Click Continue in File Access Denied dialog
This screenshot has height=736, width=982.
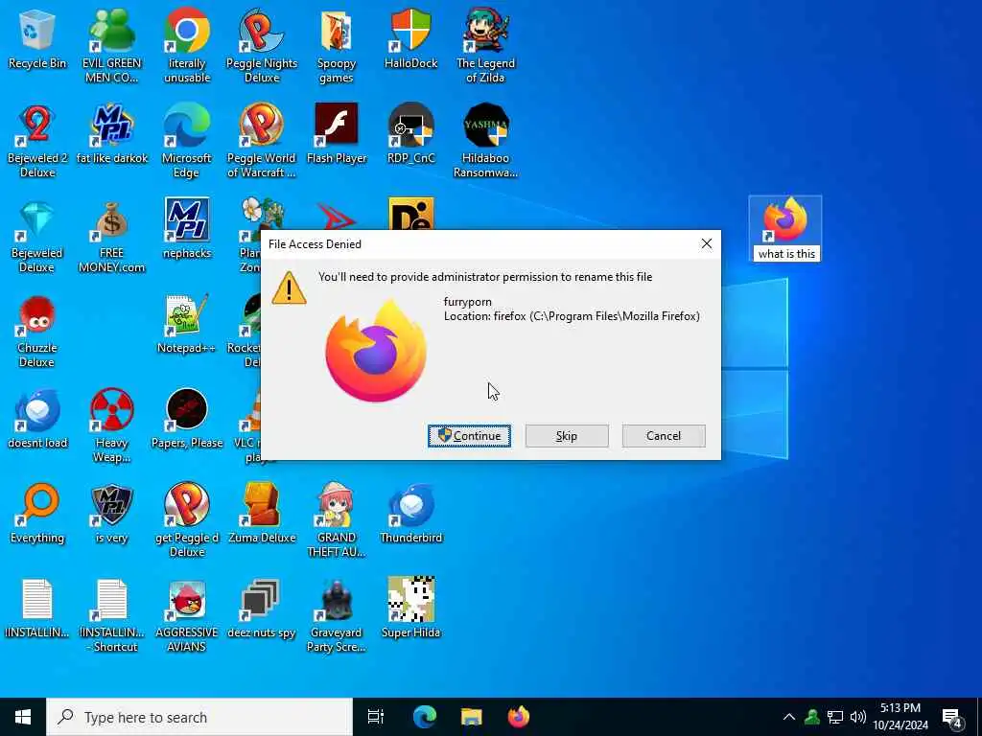pyautogui.click(x=469, y=436)
